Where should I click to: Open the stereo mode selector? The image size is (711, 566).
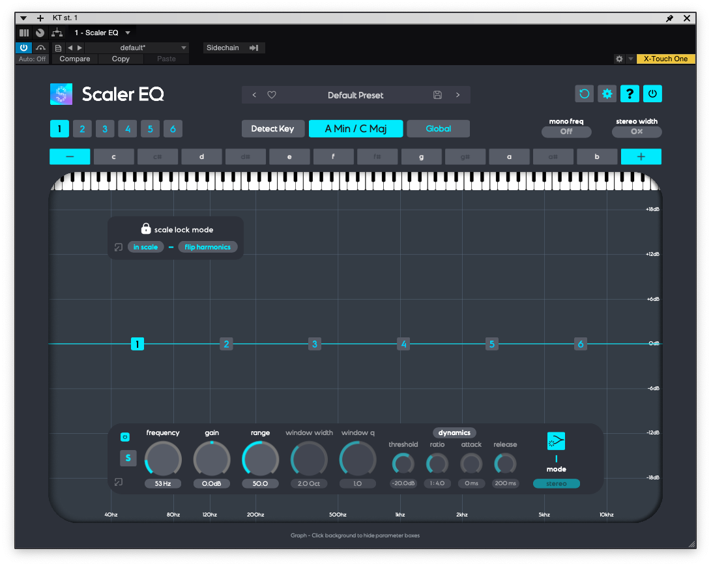557,483
